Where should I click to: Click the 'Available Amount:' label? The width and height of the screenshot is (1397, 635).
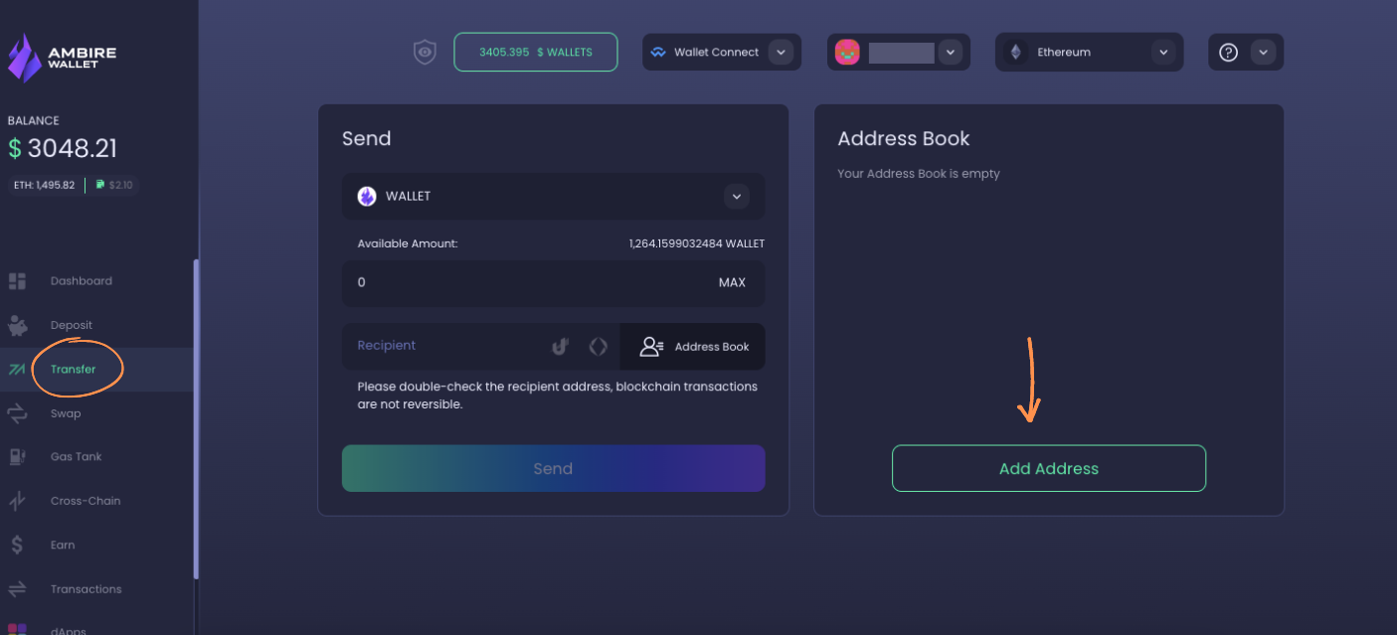click(x=408, y=243)
